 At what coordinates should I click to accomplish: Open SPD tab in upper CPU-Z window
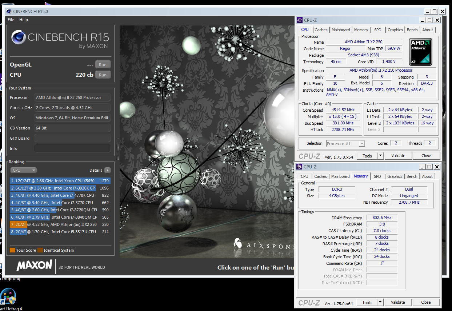click(x=378, y=30)
